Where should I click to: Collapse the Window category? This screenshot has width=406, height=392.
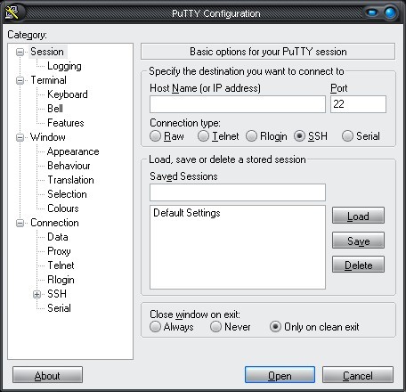pyautogui.click(x=20, y=137)
